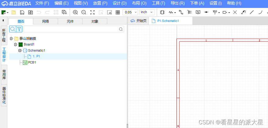Toggle grid display icon
Image resolution: width=268 pixels, height=128 pixels.
(x=118, y=12)
